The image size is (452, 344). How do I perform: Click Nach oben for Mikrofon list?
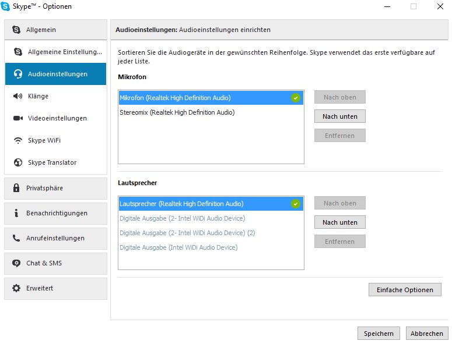click(x=340, y=97)
